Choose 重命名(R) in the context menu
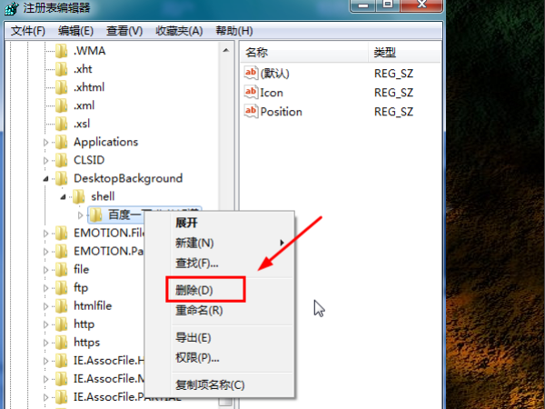545x409 pixels. coord(199,310)
